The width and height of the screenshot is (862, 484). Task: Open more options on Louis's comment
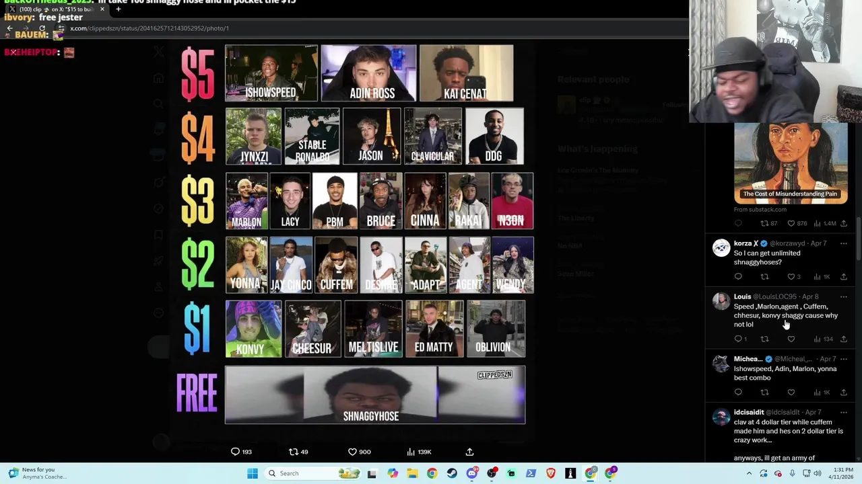[843, 296]
